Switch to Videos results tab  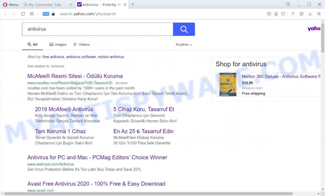82,45
